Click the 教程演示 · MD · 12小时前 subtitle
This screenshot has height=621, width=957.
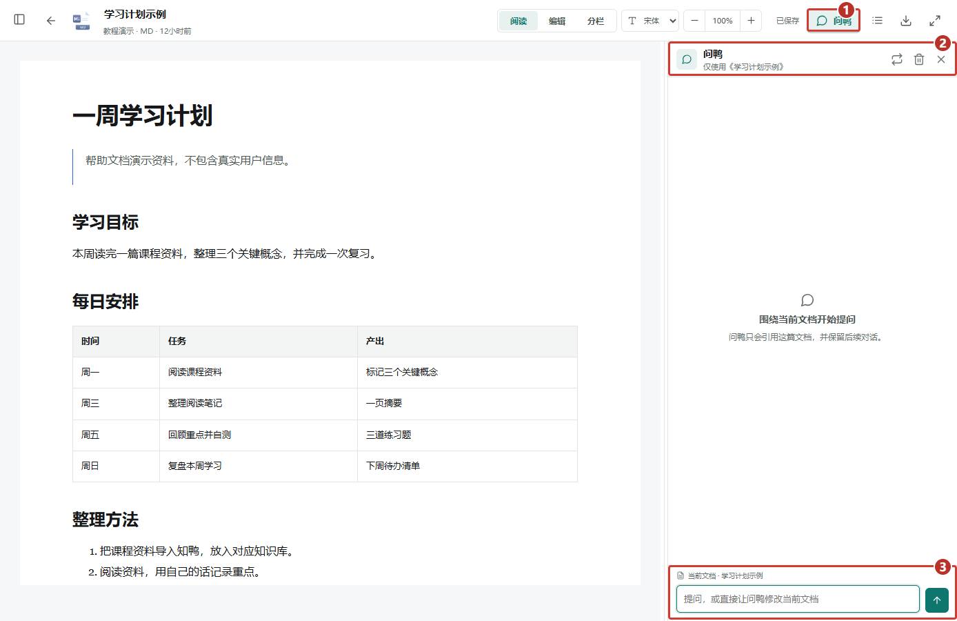click(148, 31)
